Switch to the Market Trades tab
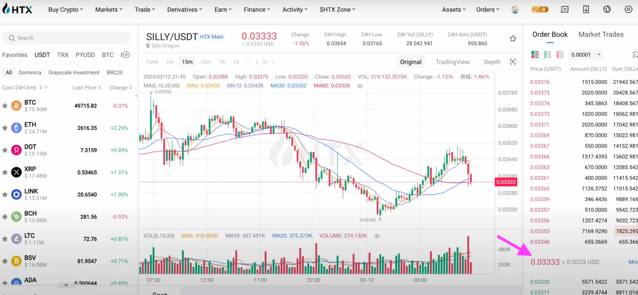This screenshot has height=295, width=638. (601, 35)
